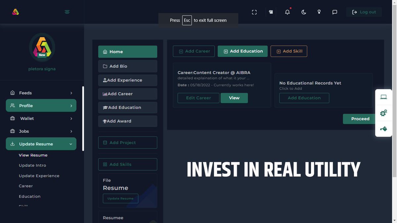
Task: Click the trophy icon beside Add Award
Action: tap(105, 121)
